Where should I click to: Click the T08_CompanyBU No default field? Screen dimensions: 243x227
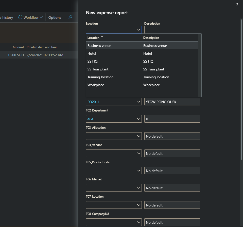click(172, 222)
